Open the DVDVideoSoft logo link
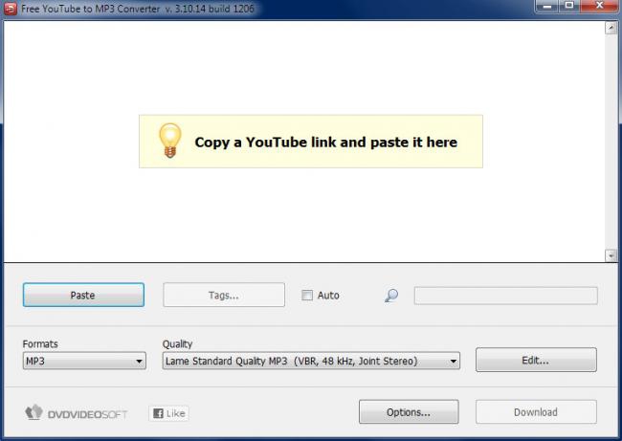 (x=77, y=413)
